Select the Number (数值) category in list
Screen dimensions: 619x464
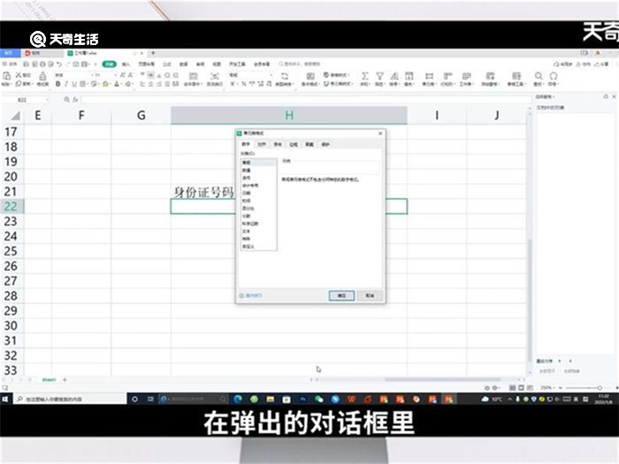[x=258, y=170]
